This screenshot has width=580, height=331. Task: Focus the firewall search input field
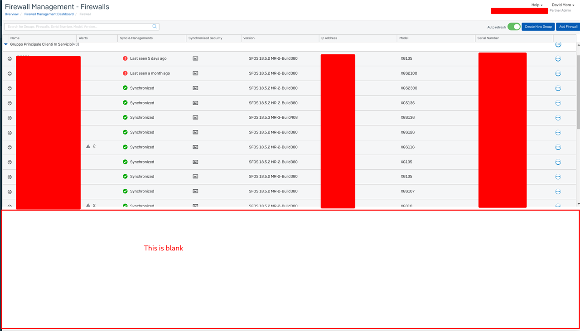tap(82, 27)
